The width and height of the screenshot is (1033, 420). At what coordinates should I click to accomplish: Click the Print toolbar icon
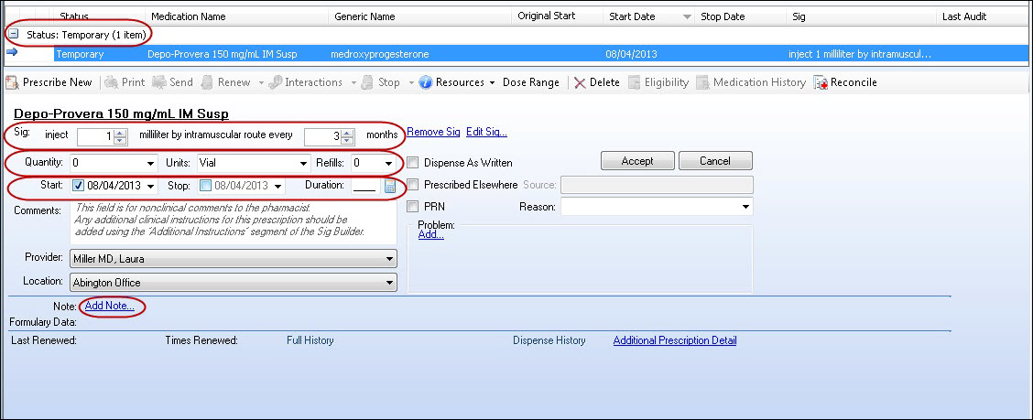pos(110,82)
